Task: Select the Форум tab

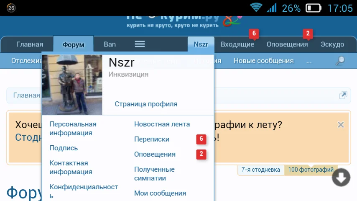Action: (73, 44)
